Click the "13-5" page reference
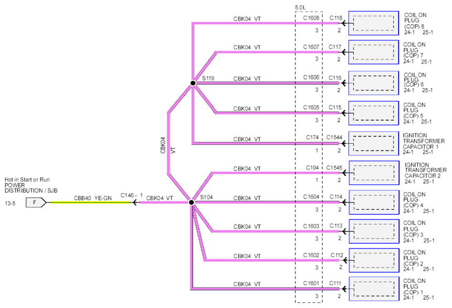452x308 pixels. pos(10,204)
